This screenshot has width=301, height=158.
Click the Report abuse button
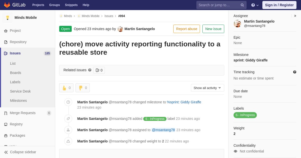point(186,29)
